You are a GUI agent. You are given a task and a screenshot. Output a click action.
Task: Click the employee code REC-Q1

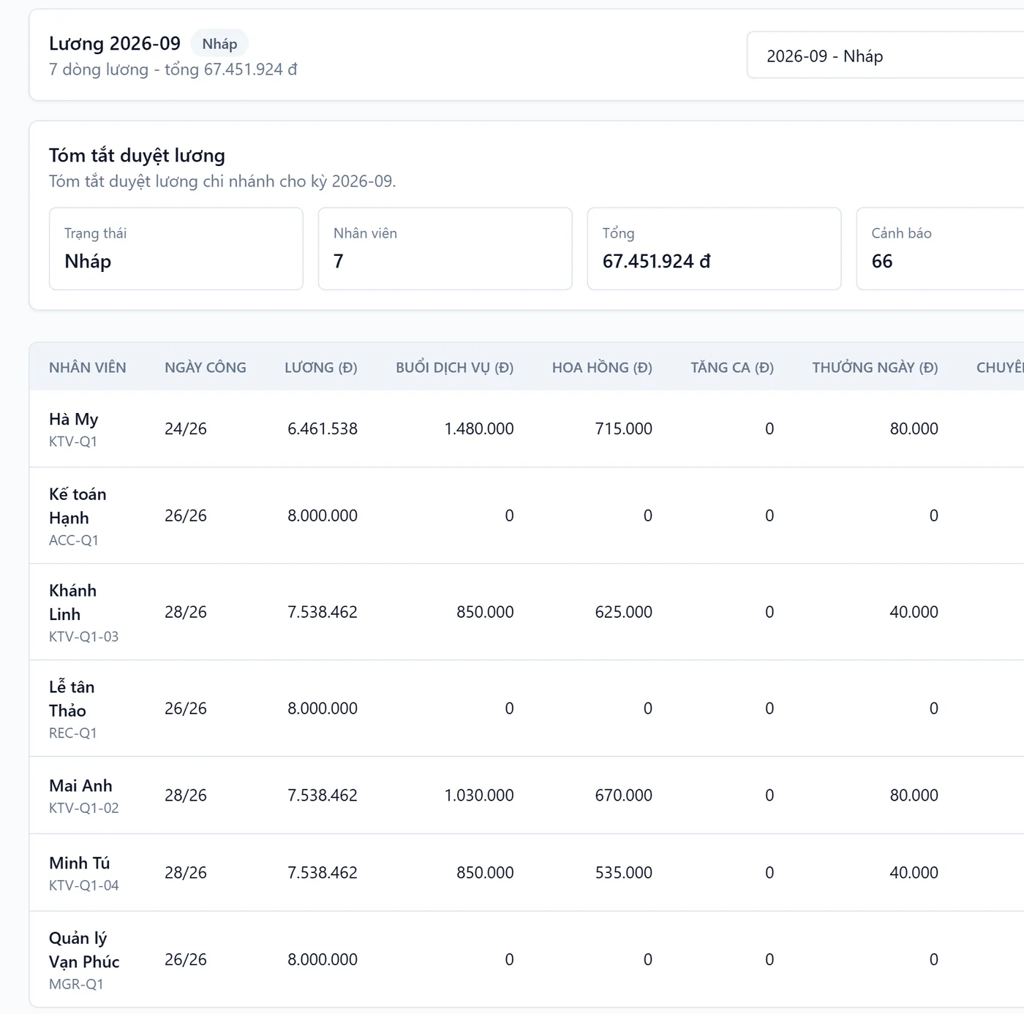pyautogui.click(x=72, y=733)
